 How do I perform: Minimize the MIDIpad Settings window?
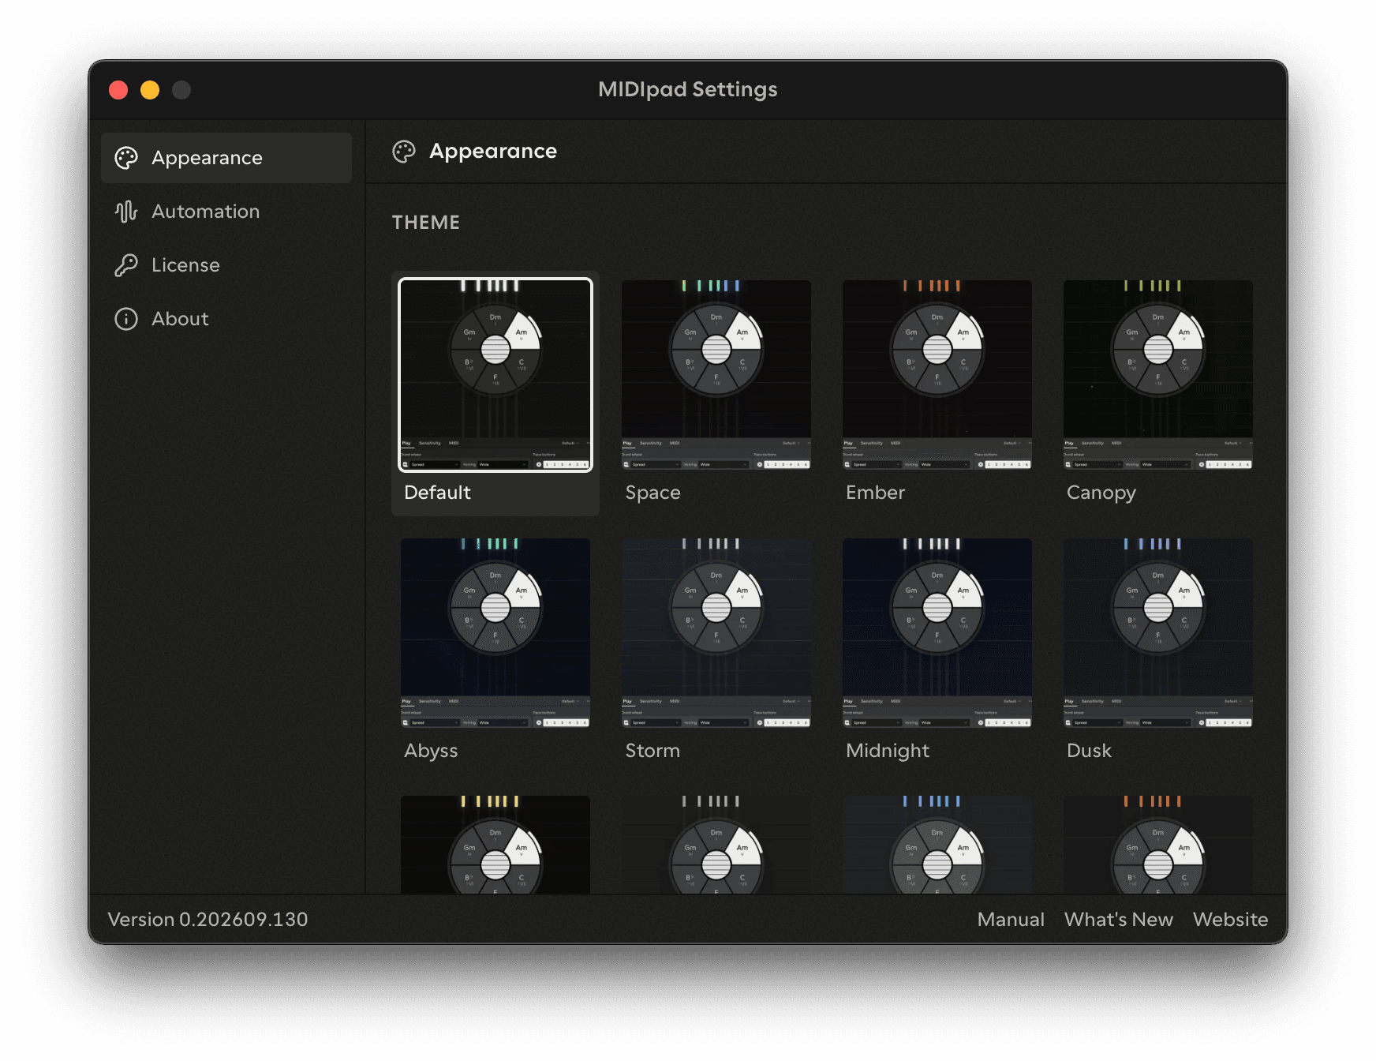150,90
